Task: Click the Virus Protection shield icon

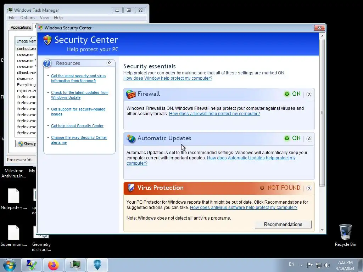Action: point(131,188)
